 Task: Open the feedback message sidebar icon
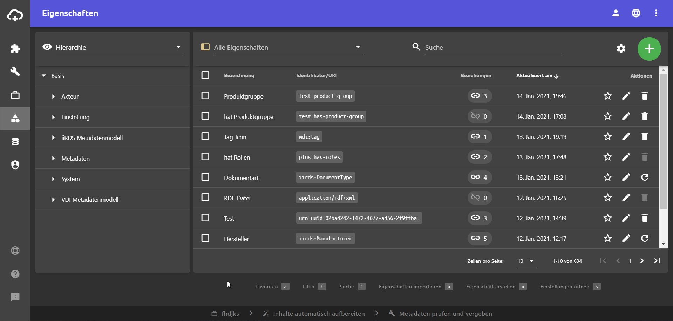[15, 297]
